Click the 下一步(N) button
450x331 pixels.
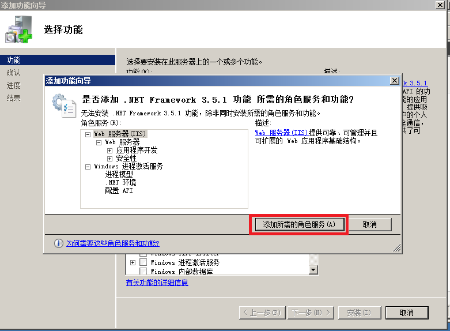tap(311, 313)
